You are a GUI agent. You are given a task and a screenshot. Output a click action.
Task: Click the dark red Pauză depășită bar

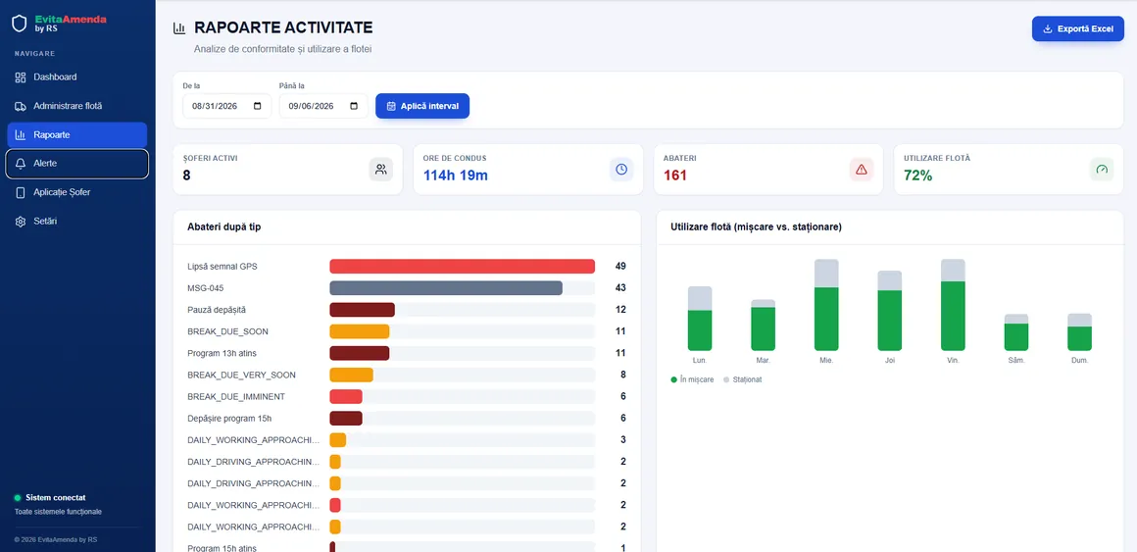pyautogui.click(x=362, y=310)
